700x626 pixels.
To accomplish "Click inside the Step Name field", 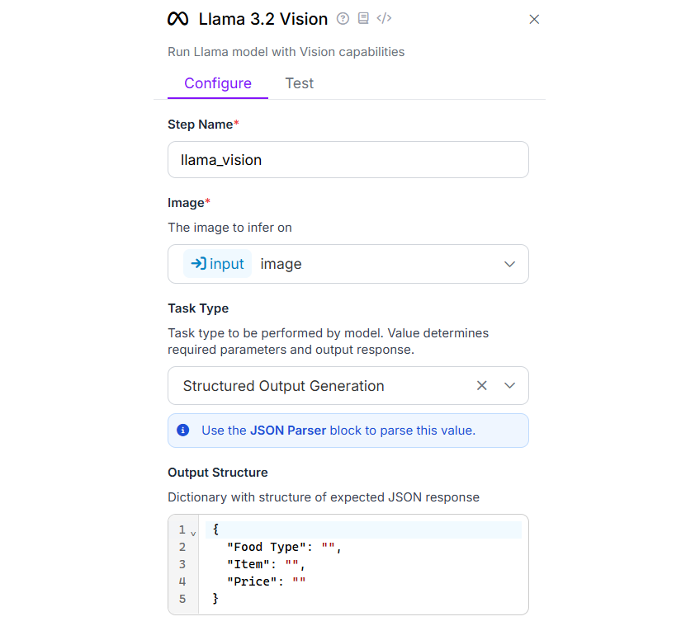I will (347, 159).
